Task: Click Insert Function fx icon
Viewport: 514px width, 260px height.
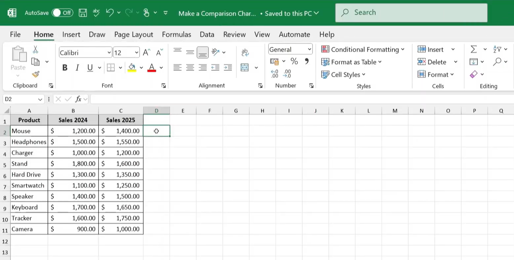Action: click(x=78, y=99)
